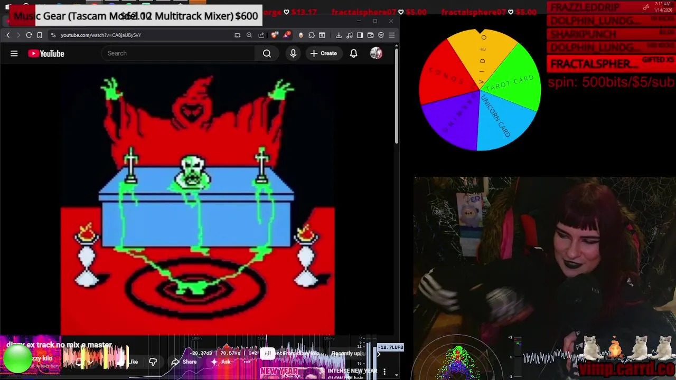Open the New Year glow up video thumbnail
Viewport: 676px width, 380px height.
click(x=292, y=372)
